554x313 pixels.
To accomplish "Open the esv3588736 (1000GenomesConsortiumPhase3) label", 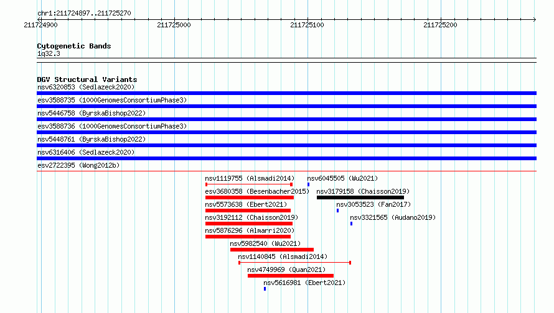I will [112, 126].
